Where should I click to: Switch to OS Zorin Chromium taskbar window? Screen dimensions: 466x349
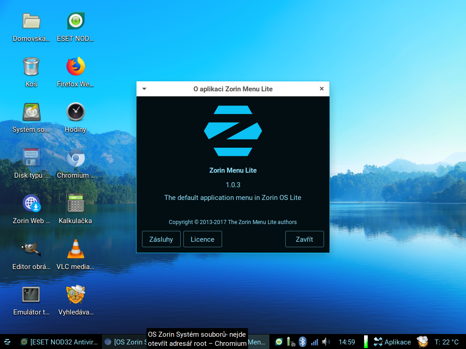coord(125,342)
